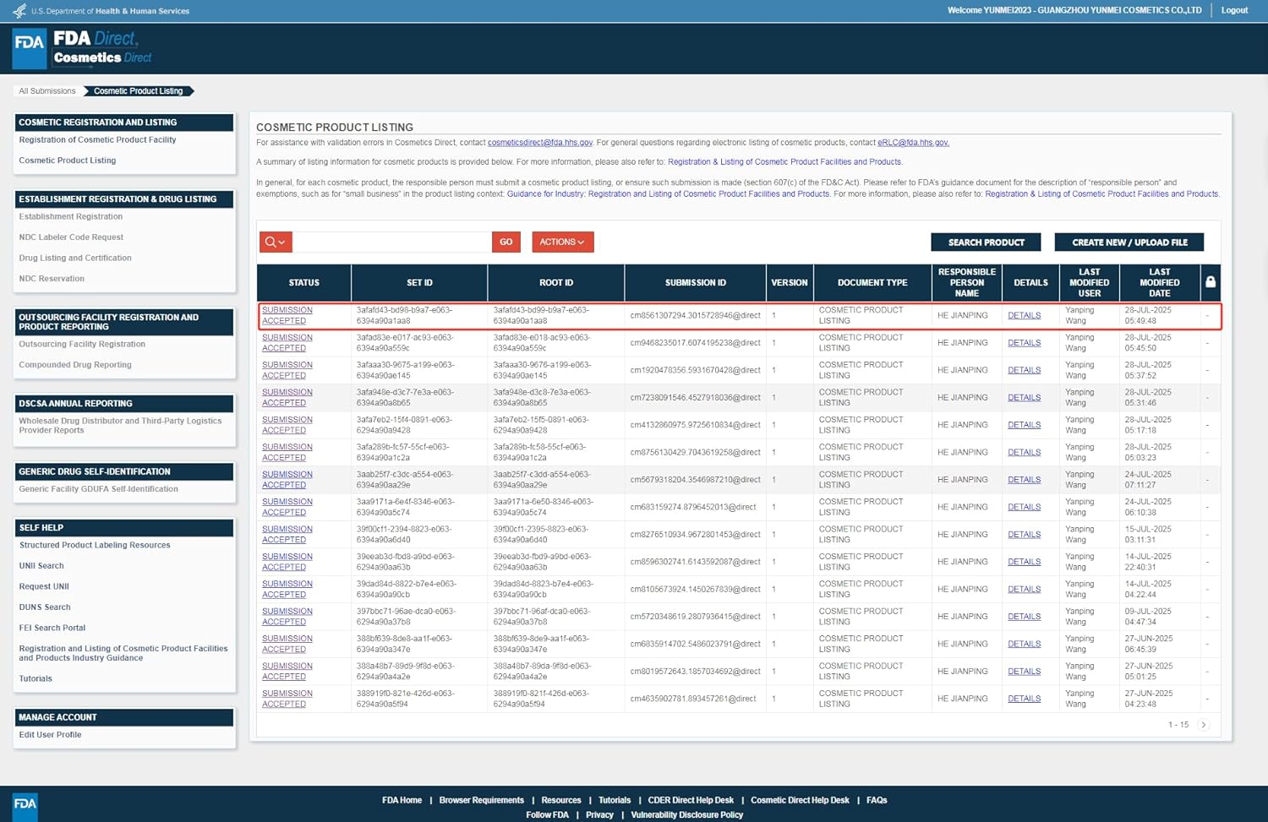Click the red GO button
This screenshot has height=822, width=1268.
point(506,242)
